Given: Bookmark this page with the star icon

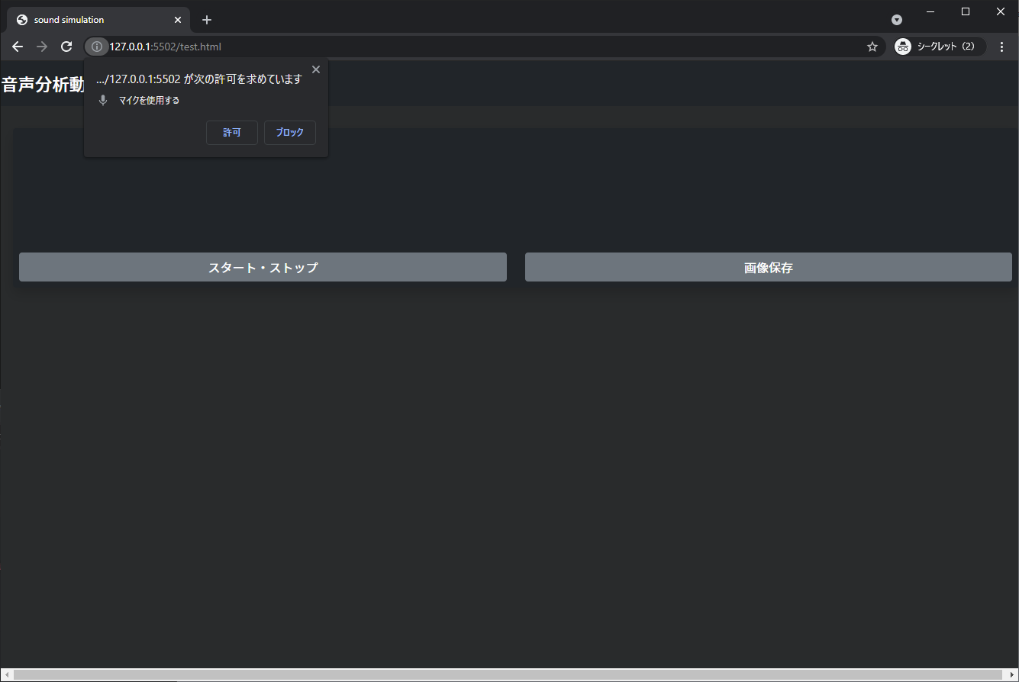Looking at the screenshot, I should click(x=872, y=47).
